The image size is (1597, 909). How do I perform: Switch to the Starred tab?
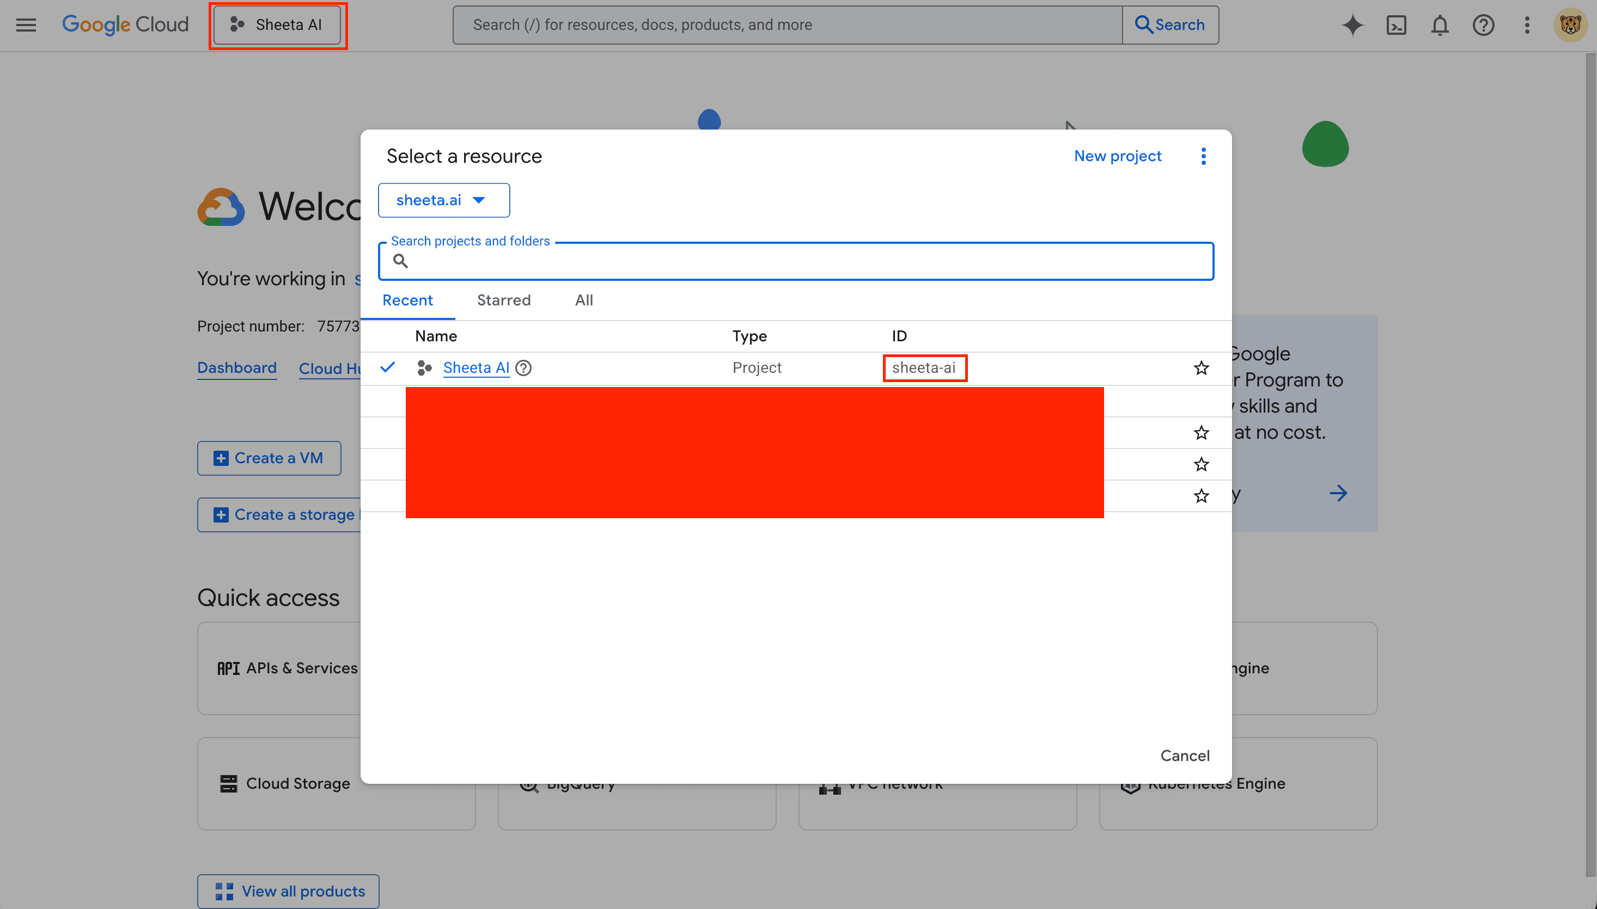(503, 300)
